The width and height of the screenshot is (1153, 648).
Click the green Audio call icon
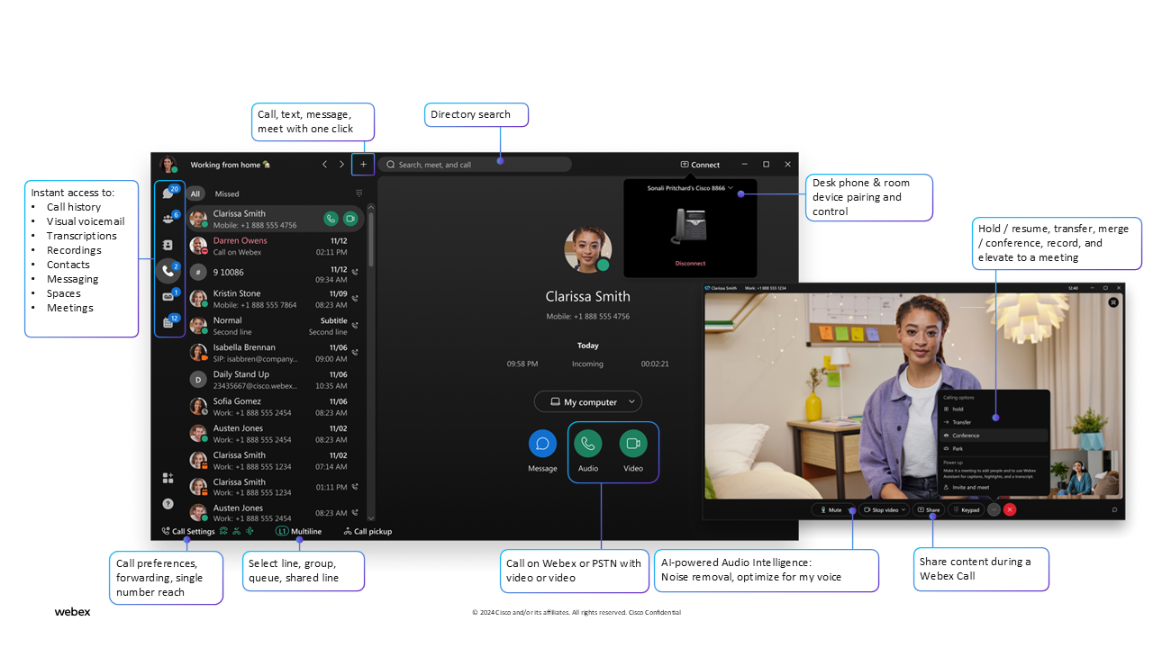coord(588,444)
